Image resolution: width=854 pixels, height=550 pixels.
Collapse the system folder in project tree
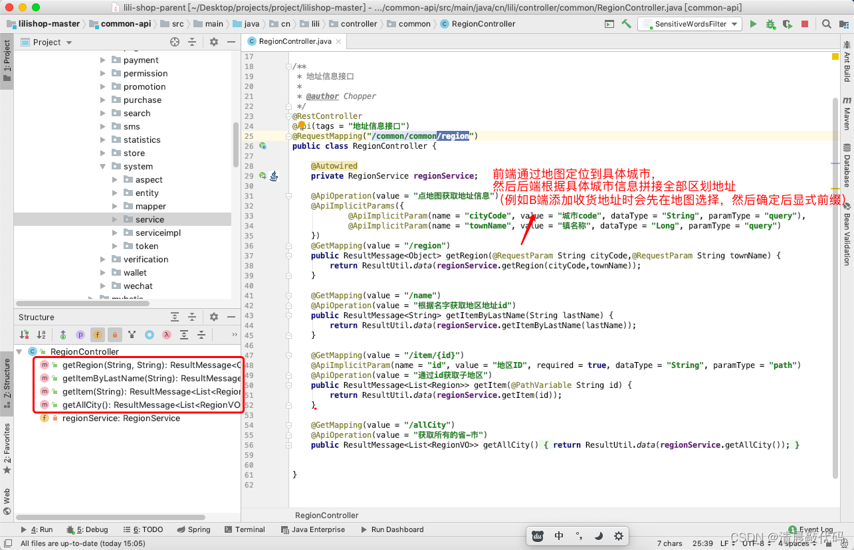click(x=103, y=167)
